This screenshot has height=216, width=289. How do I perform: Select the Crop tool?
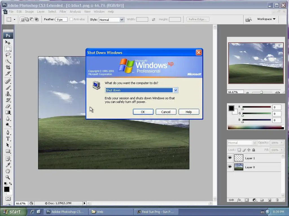tap(8, 67)
